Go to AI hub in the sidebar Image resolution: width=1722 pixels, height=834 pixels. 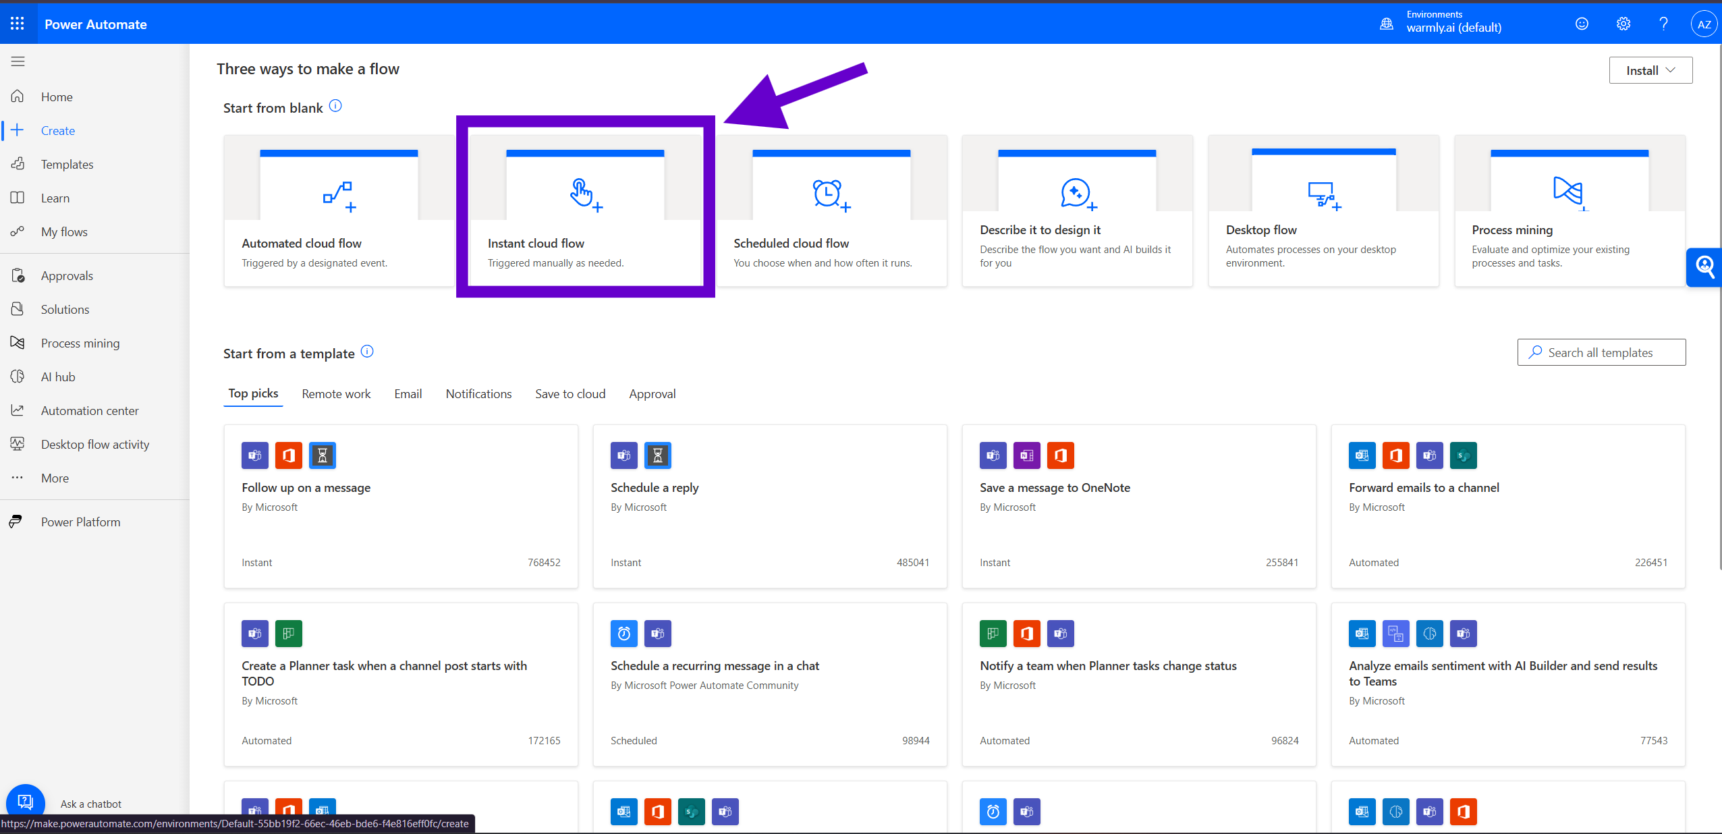pyautogui.click(x=58, y=377)
